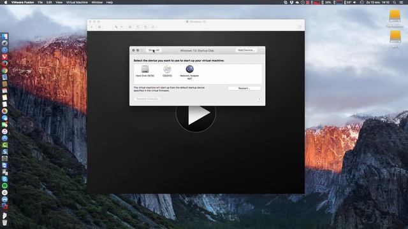Open Spotlight search in the menu bar

pyautogui.click(x=395, y=3)
